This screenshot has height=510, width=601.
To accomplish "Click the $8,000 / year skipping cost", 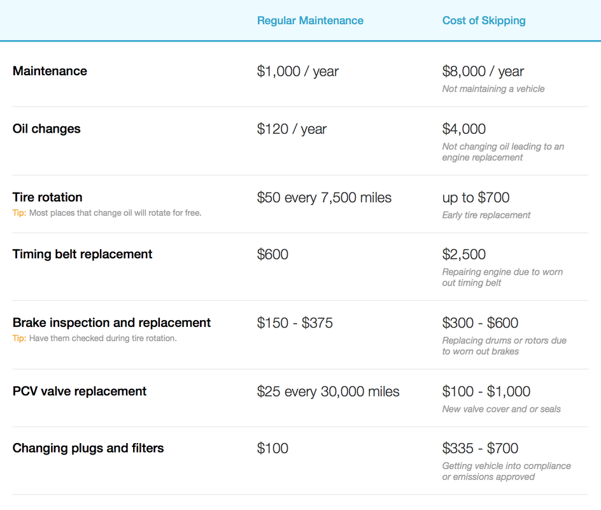I will (483, 71).
